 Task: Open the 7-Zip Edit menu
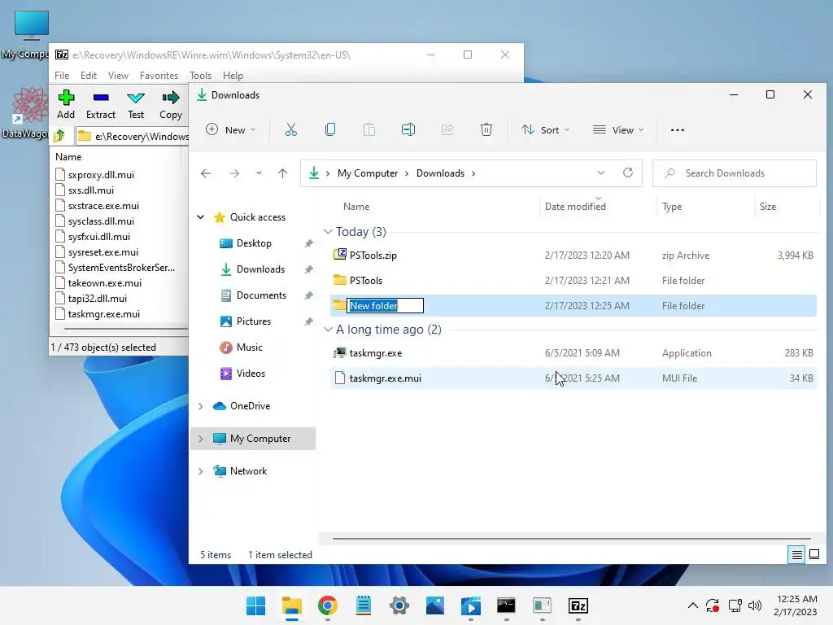point(88,76)
